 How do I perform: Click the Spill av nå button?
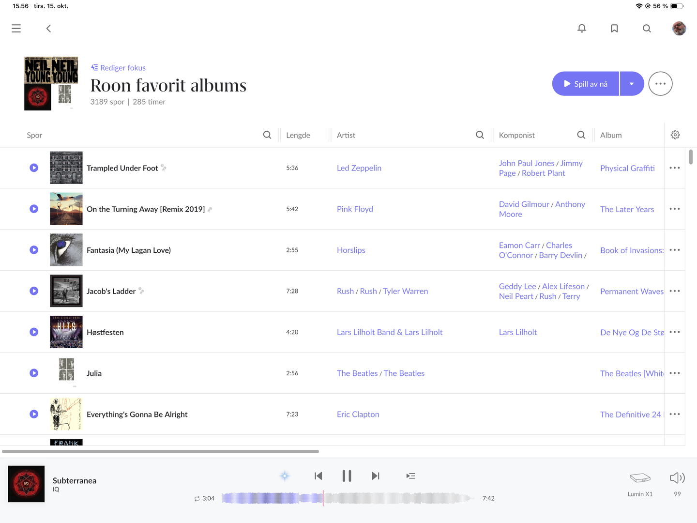586,84
